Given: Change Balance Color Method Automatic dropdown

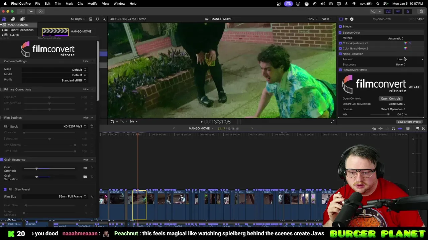Looking at the screenshot, I should tap(396, 38).
